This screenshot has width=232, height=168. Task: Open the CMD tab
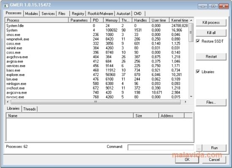(x=138, y=14)
